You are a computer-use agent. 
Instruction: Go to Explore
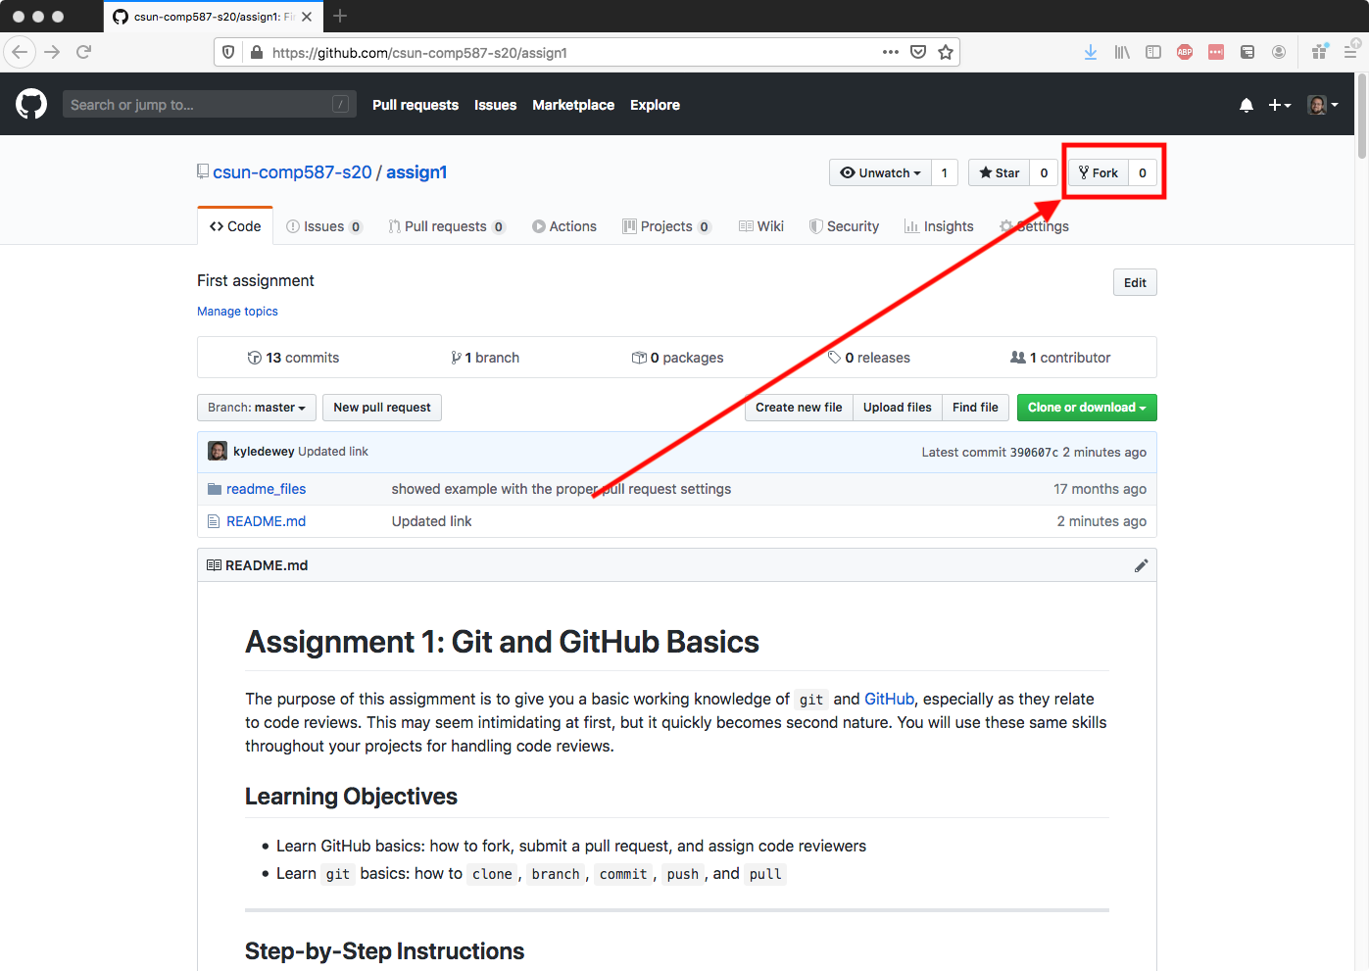(655, 105)
